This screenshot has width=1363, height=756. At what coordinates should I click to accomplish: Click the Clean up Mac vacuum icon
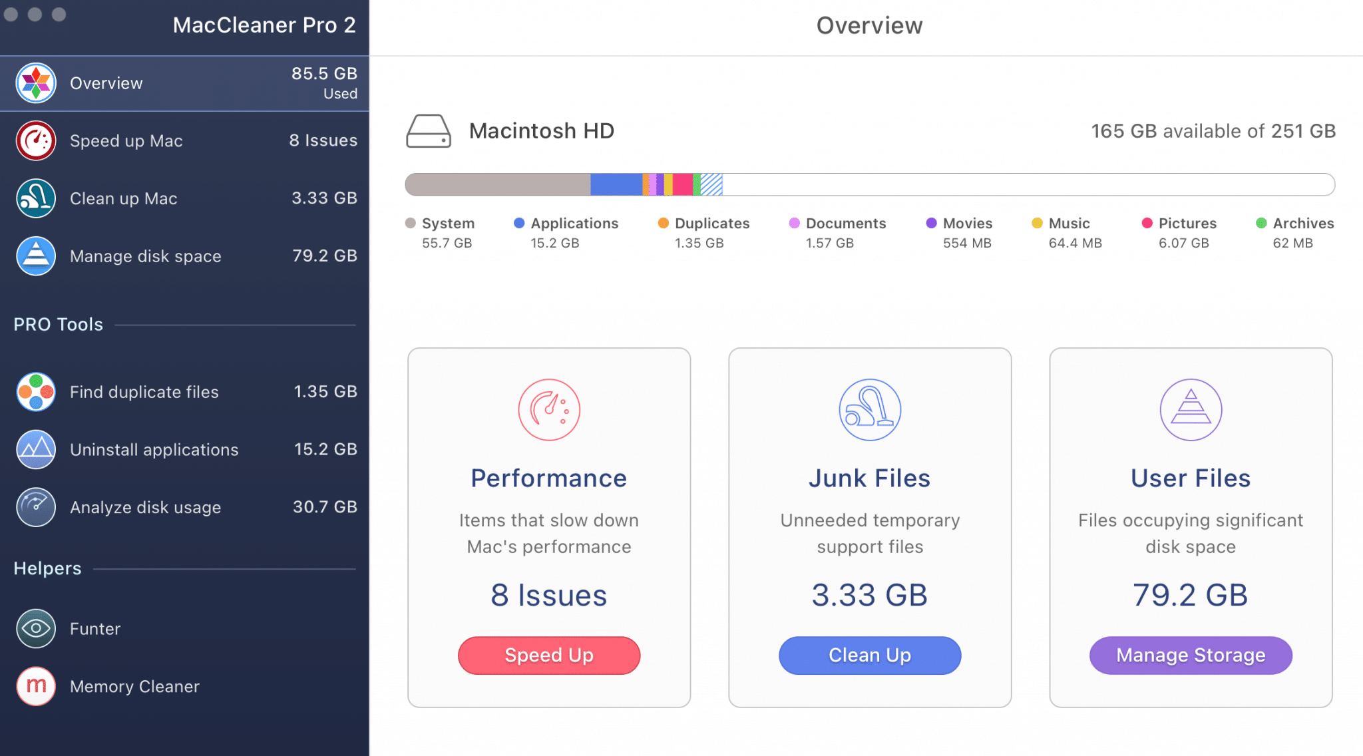tap(36, 198)
